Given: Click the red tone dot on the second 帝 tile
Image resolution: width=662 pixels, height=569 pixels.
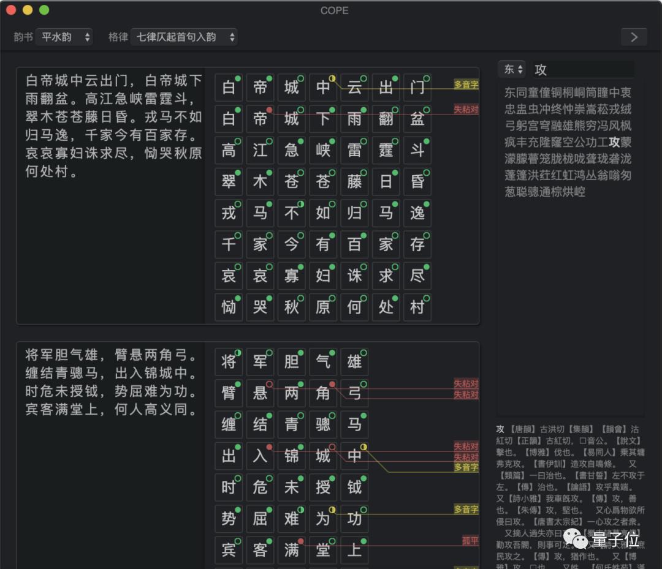Looking at the screenshot, I should pos(268,110).
